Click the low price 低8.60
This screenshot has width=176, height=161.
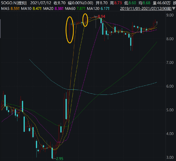pos(130,3)
